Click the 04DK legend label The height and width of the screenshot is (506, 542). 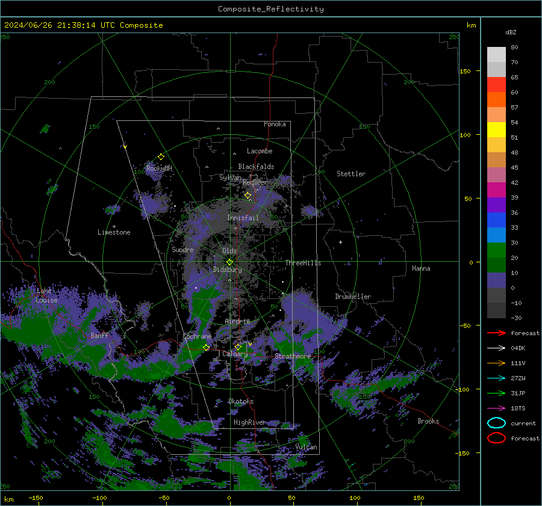coord(518,348)
